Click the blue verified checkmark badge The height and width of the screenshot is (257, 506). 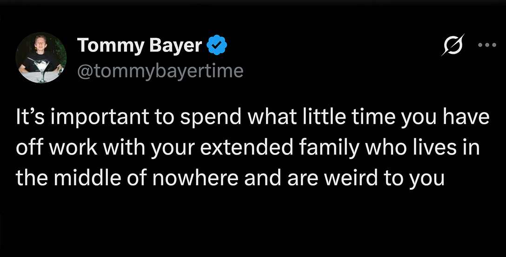click(217, 45)
